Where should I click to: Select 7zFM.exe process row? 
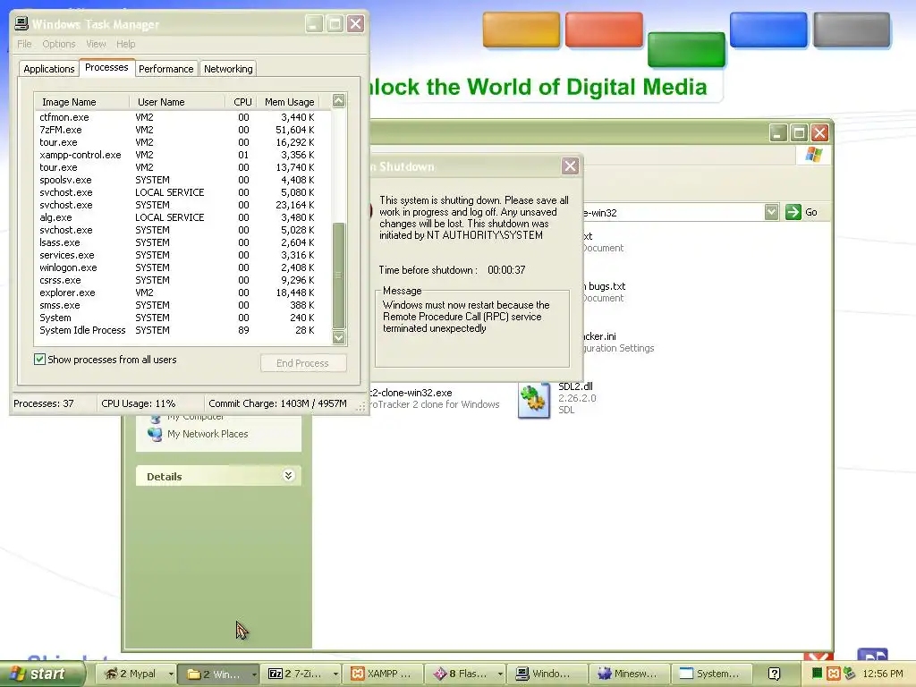[x=177, y=130]
